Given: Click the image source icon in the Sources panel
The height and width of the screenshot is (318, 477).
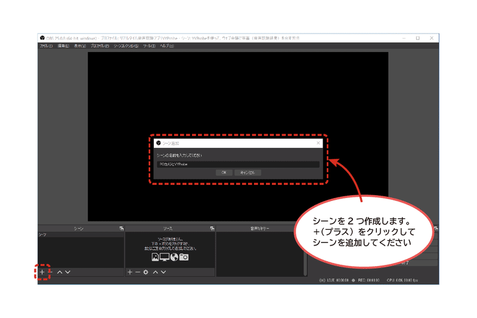Looking at the screenshot, I should [x=155, y=257].
